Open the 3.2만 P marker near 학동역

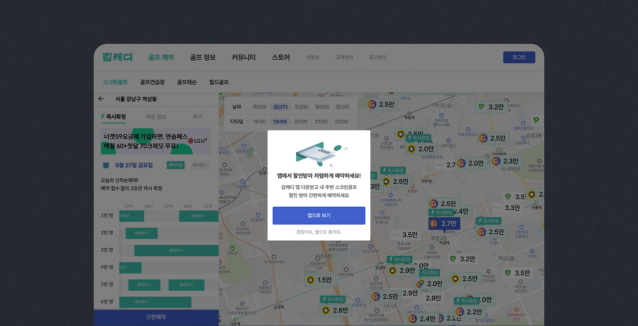(491, 107)
